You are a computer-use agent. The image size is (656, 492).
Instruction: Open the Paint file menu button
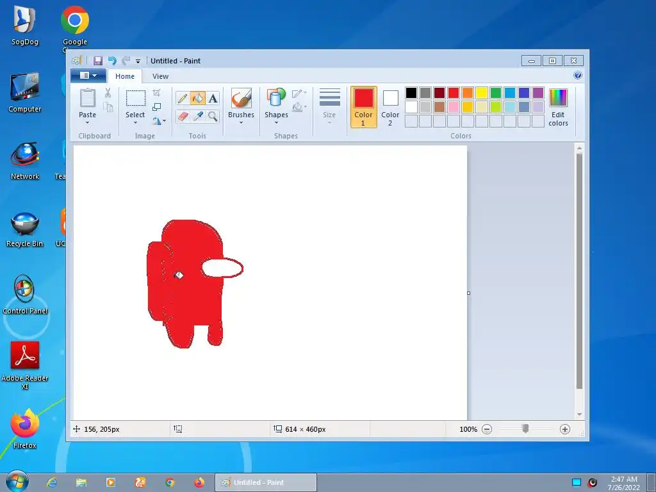point(88,76)
